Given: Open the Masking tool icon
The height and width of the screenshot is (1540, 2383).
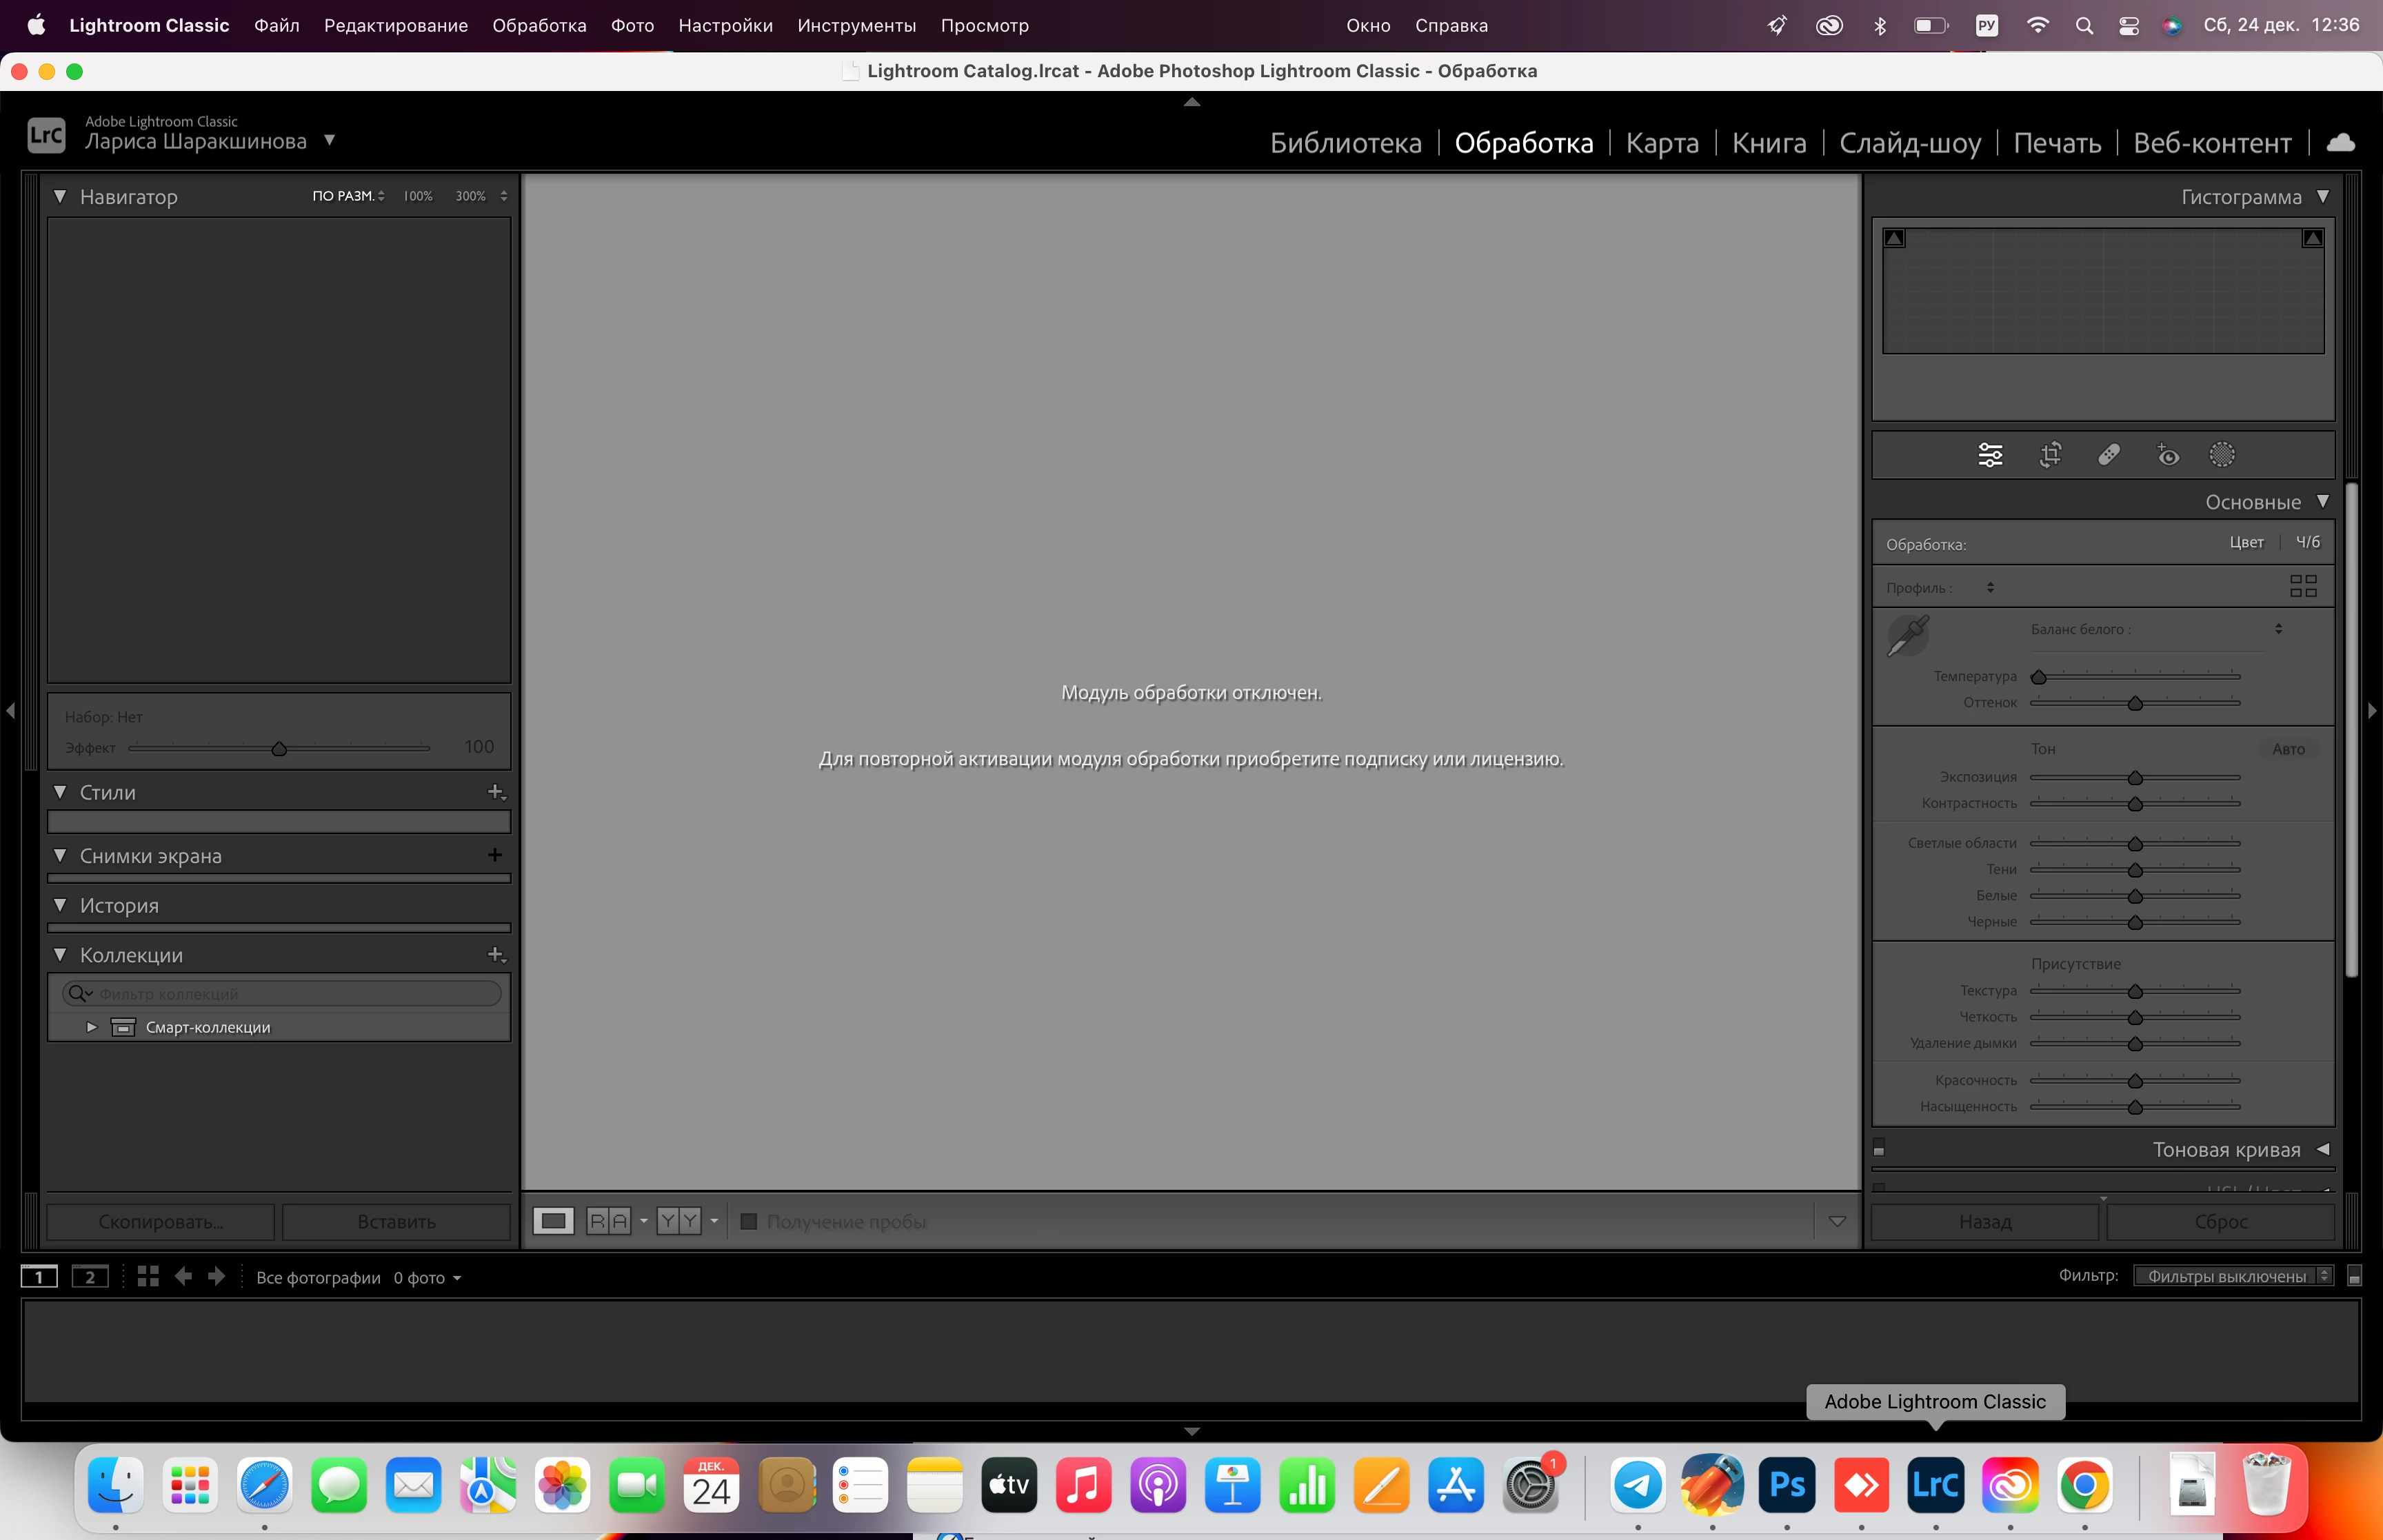Looking at the screenshot, I should pyautogui.click(x=2222, y=455).
